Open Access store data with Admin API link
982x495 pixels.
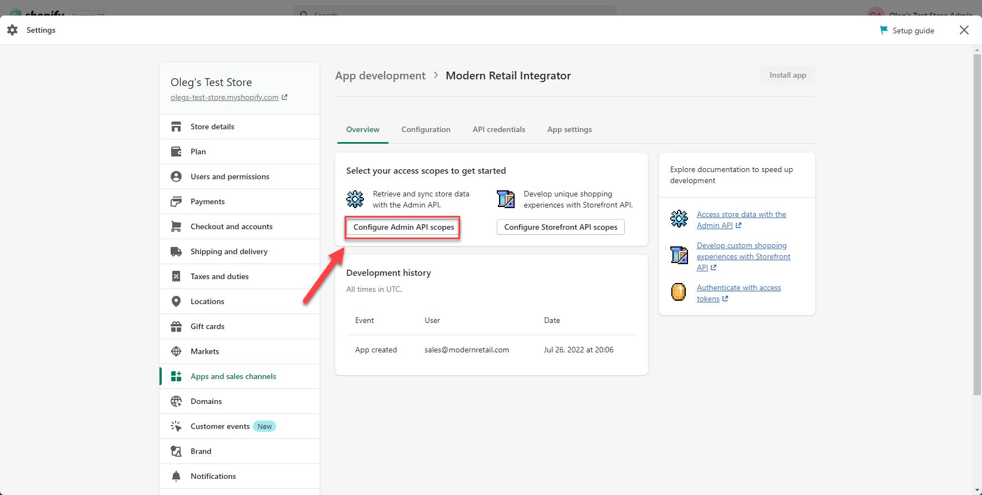(x=741, y=220)
